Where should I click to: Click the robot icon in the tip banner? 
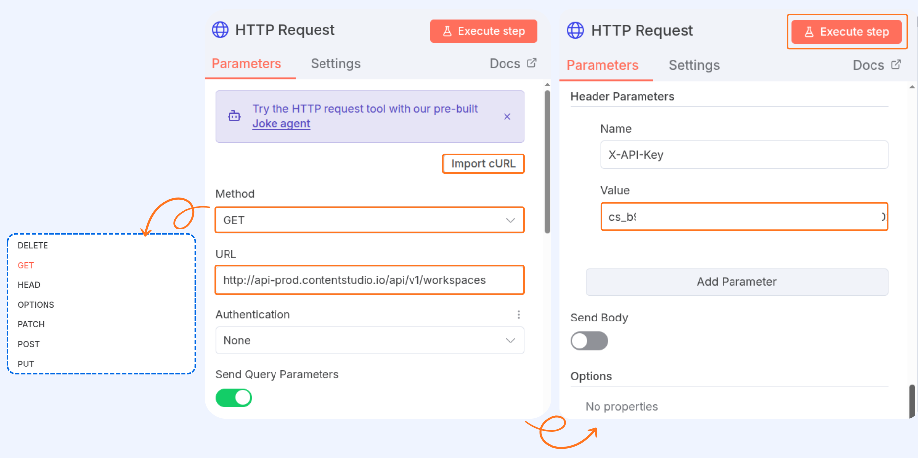tap(234, 116)
